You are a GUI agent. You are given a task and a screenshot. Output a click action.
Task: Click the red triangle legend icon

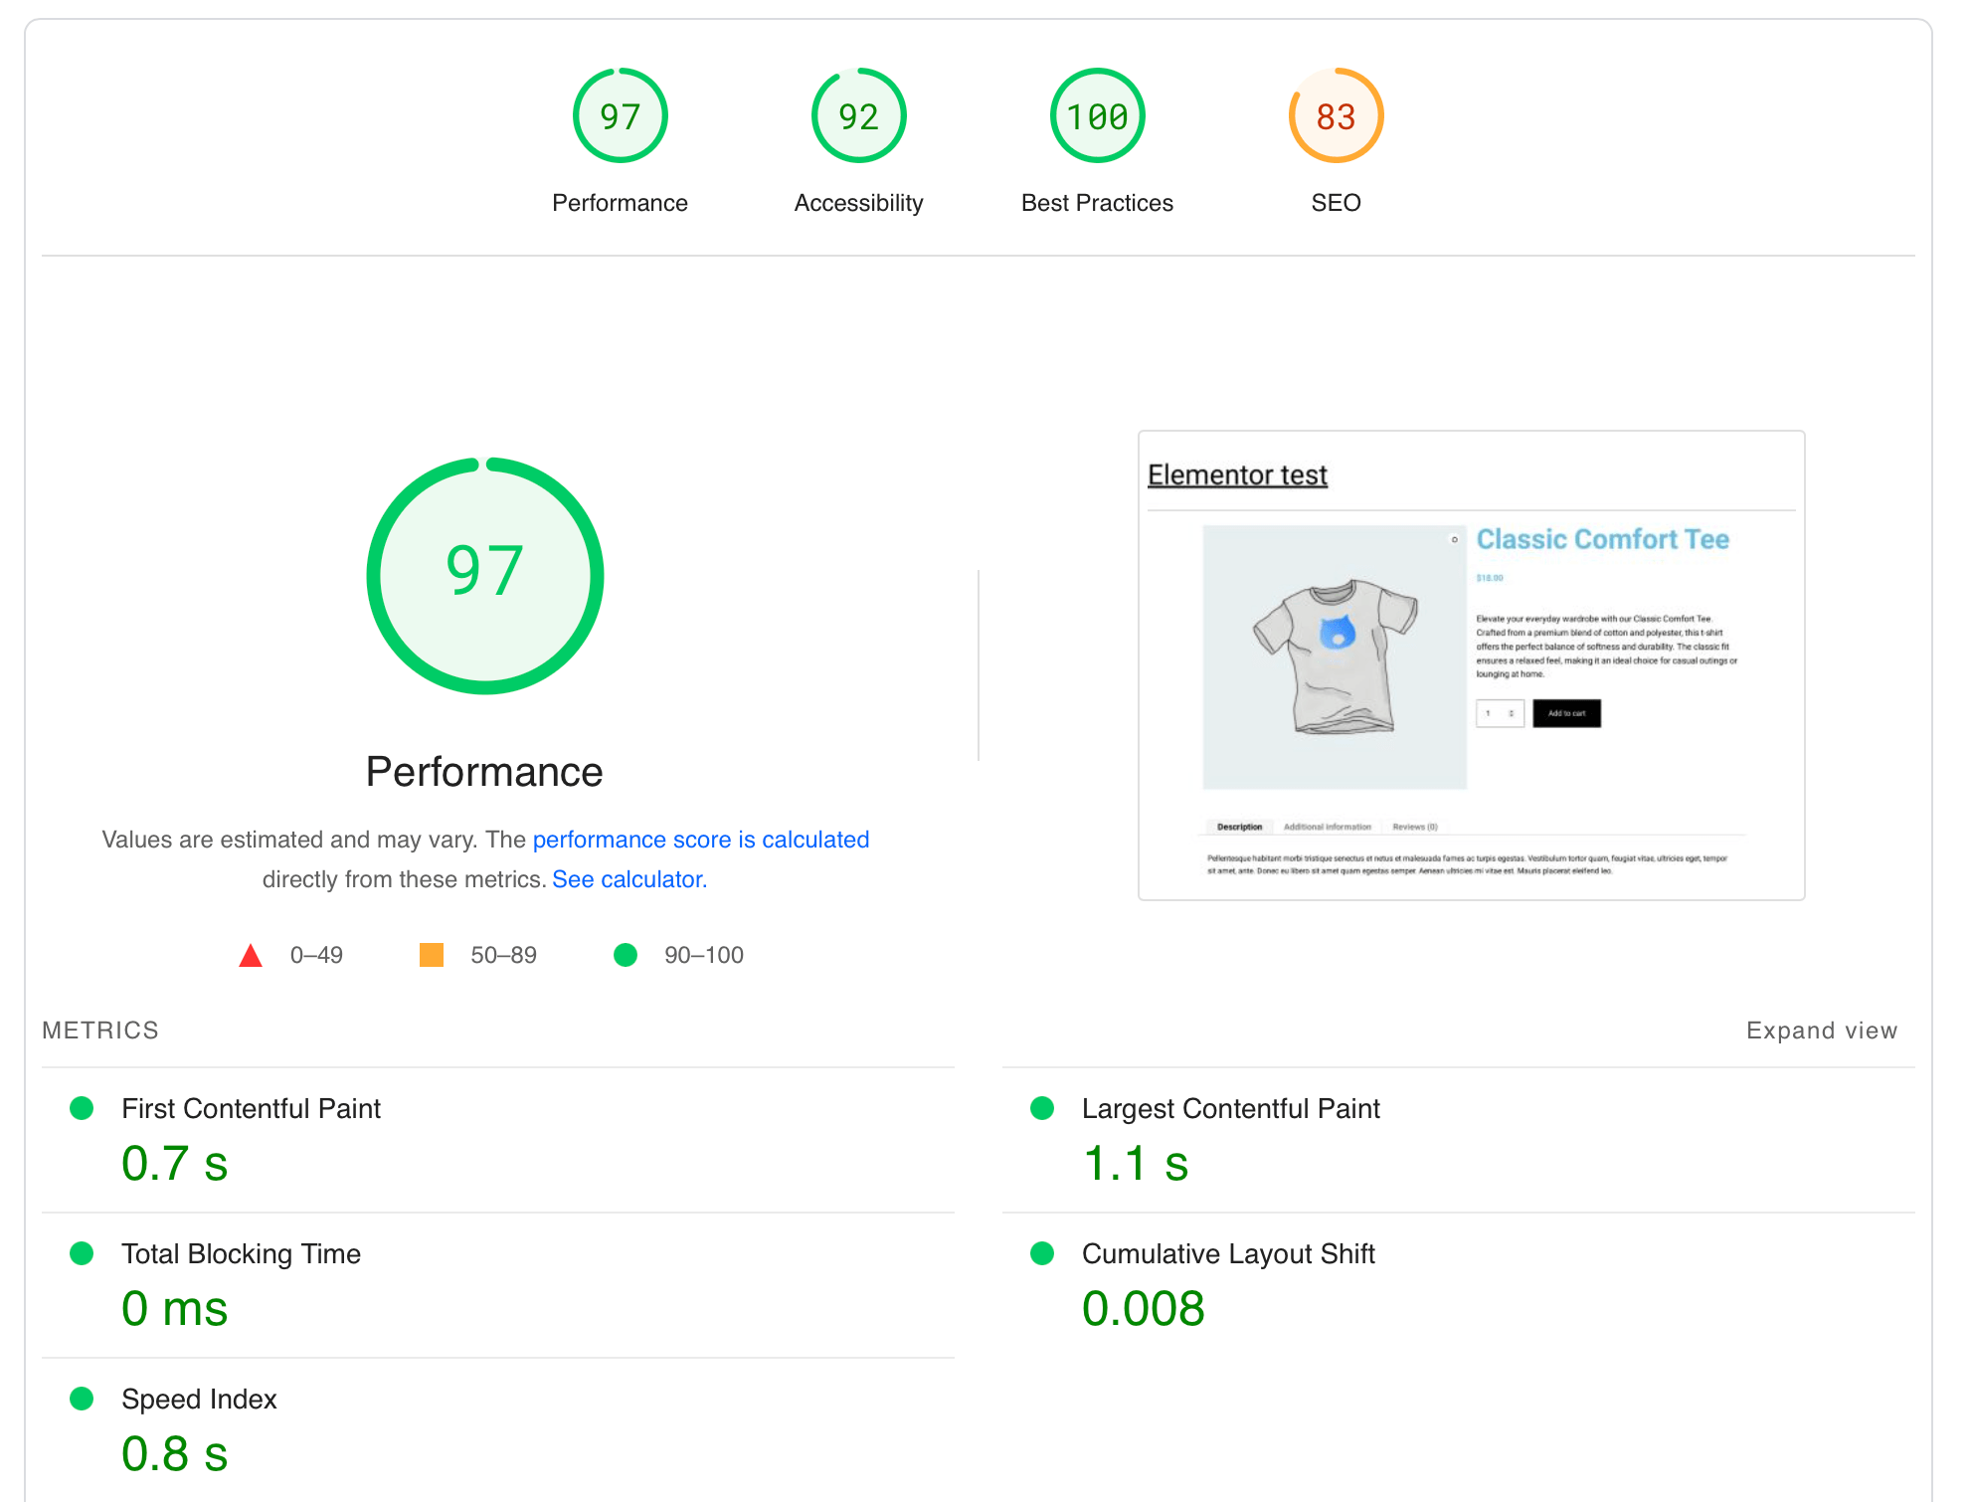click(251, 956)
